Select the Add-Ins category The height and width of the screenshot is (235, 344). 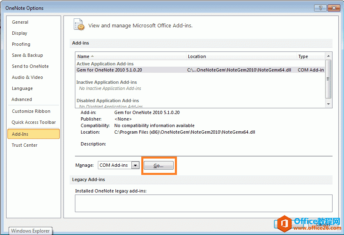[x=34, y=134]
